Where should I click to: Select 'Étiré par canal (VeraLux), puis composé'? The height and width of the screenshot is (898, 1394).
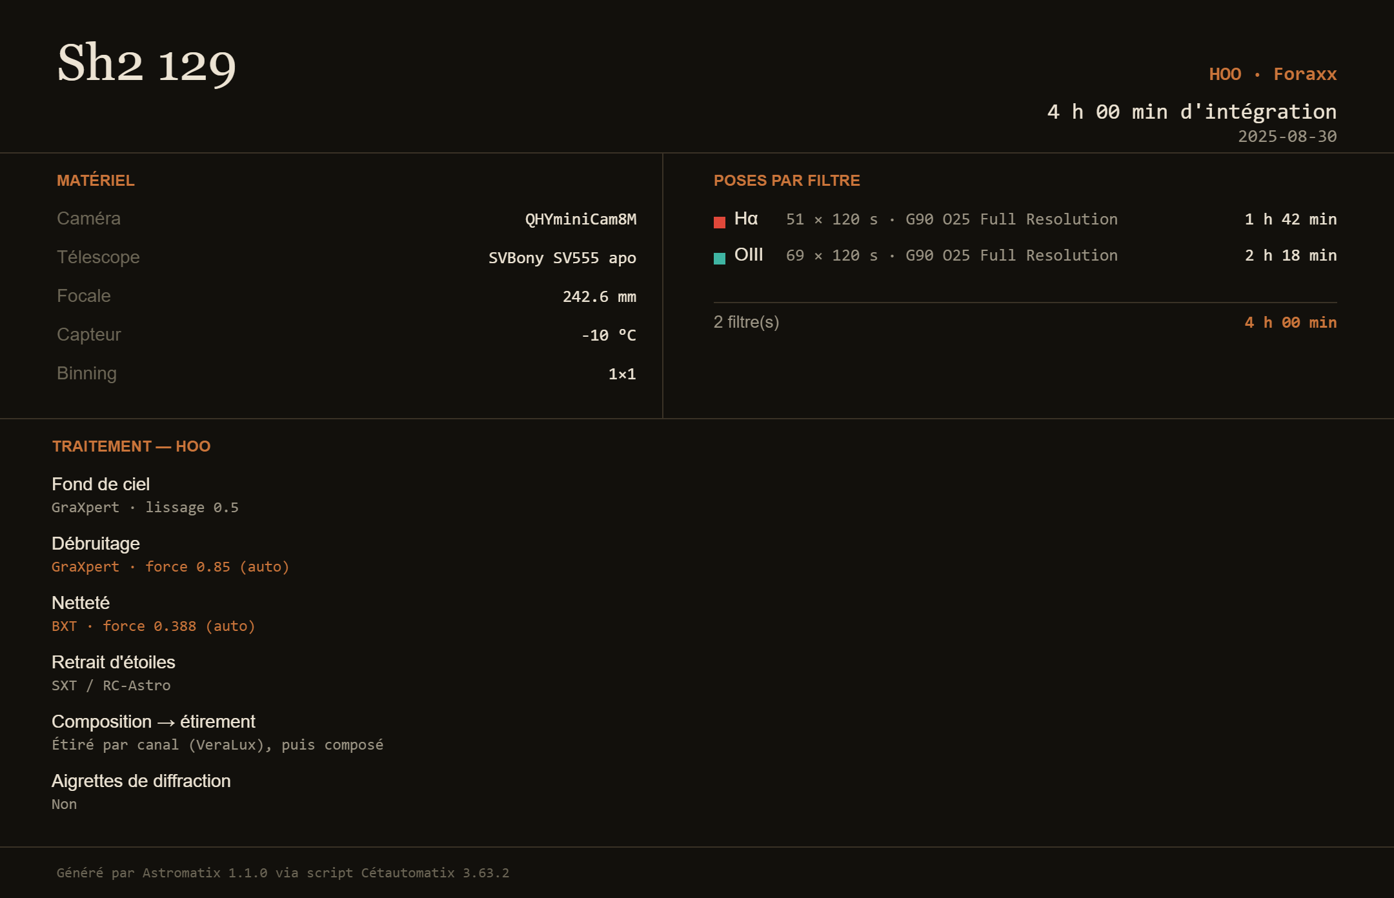217,745
